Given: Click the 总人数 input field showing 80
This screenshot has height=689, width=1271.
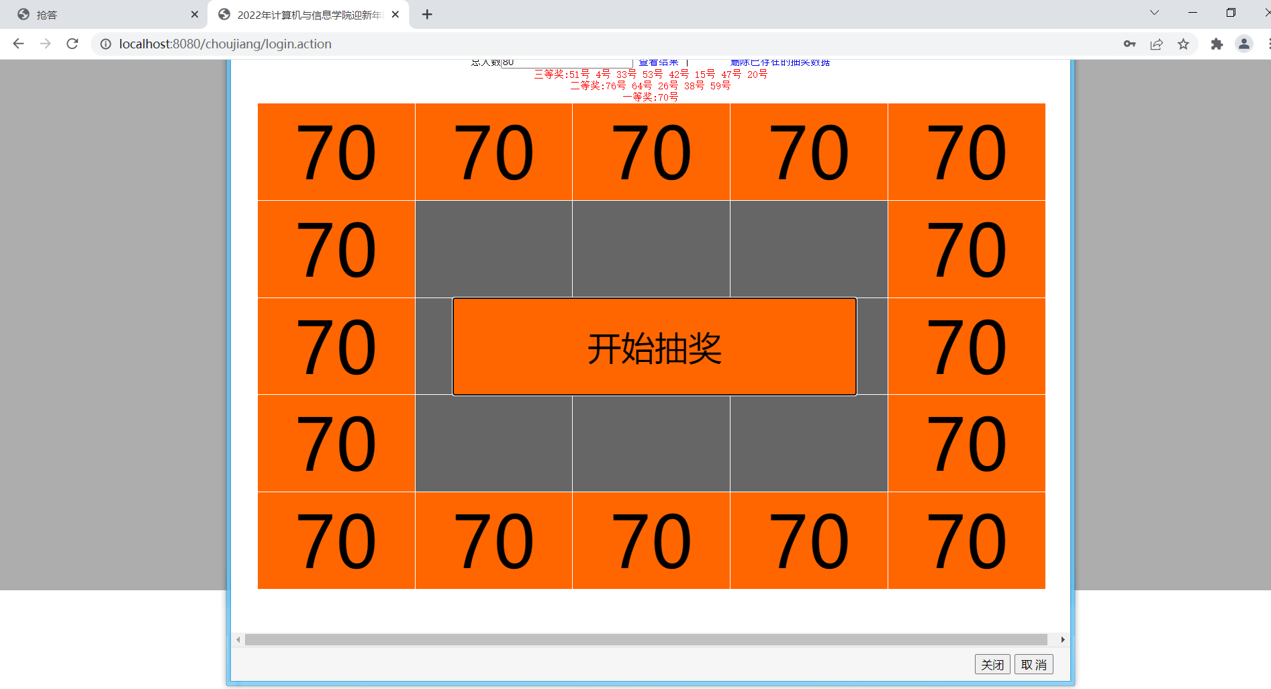Looking at the screenshot, I should point(567,62).
